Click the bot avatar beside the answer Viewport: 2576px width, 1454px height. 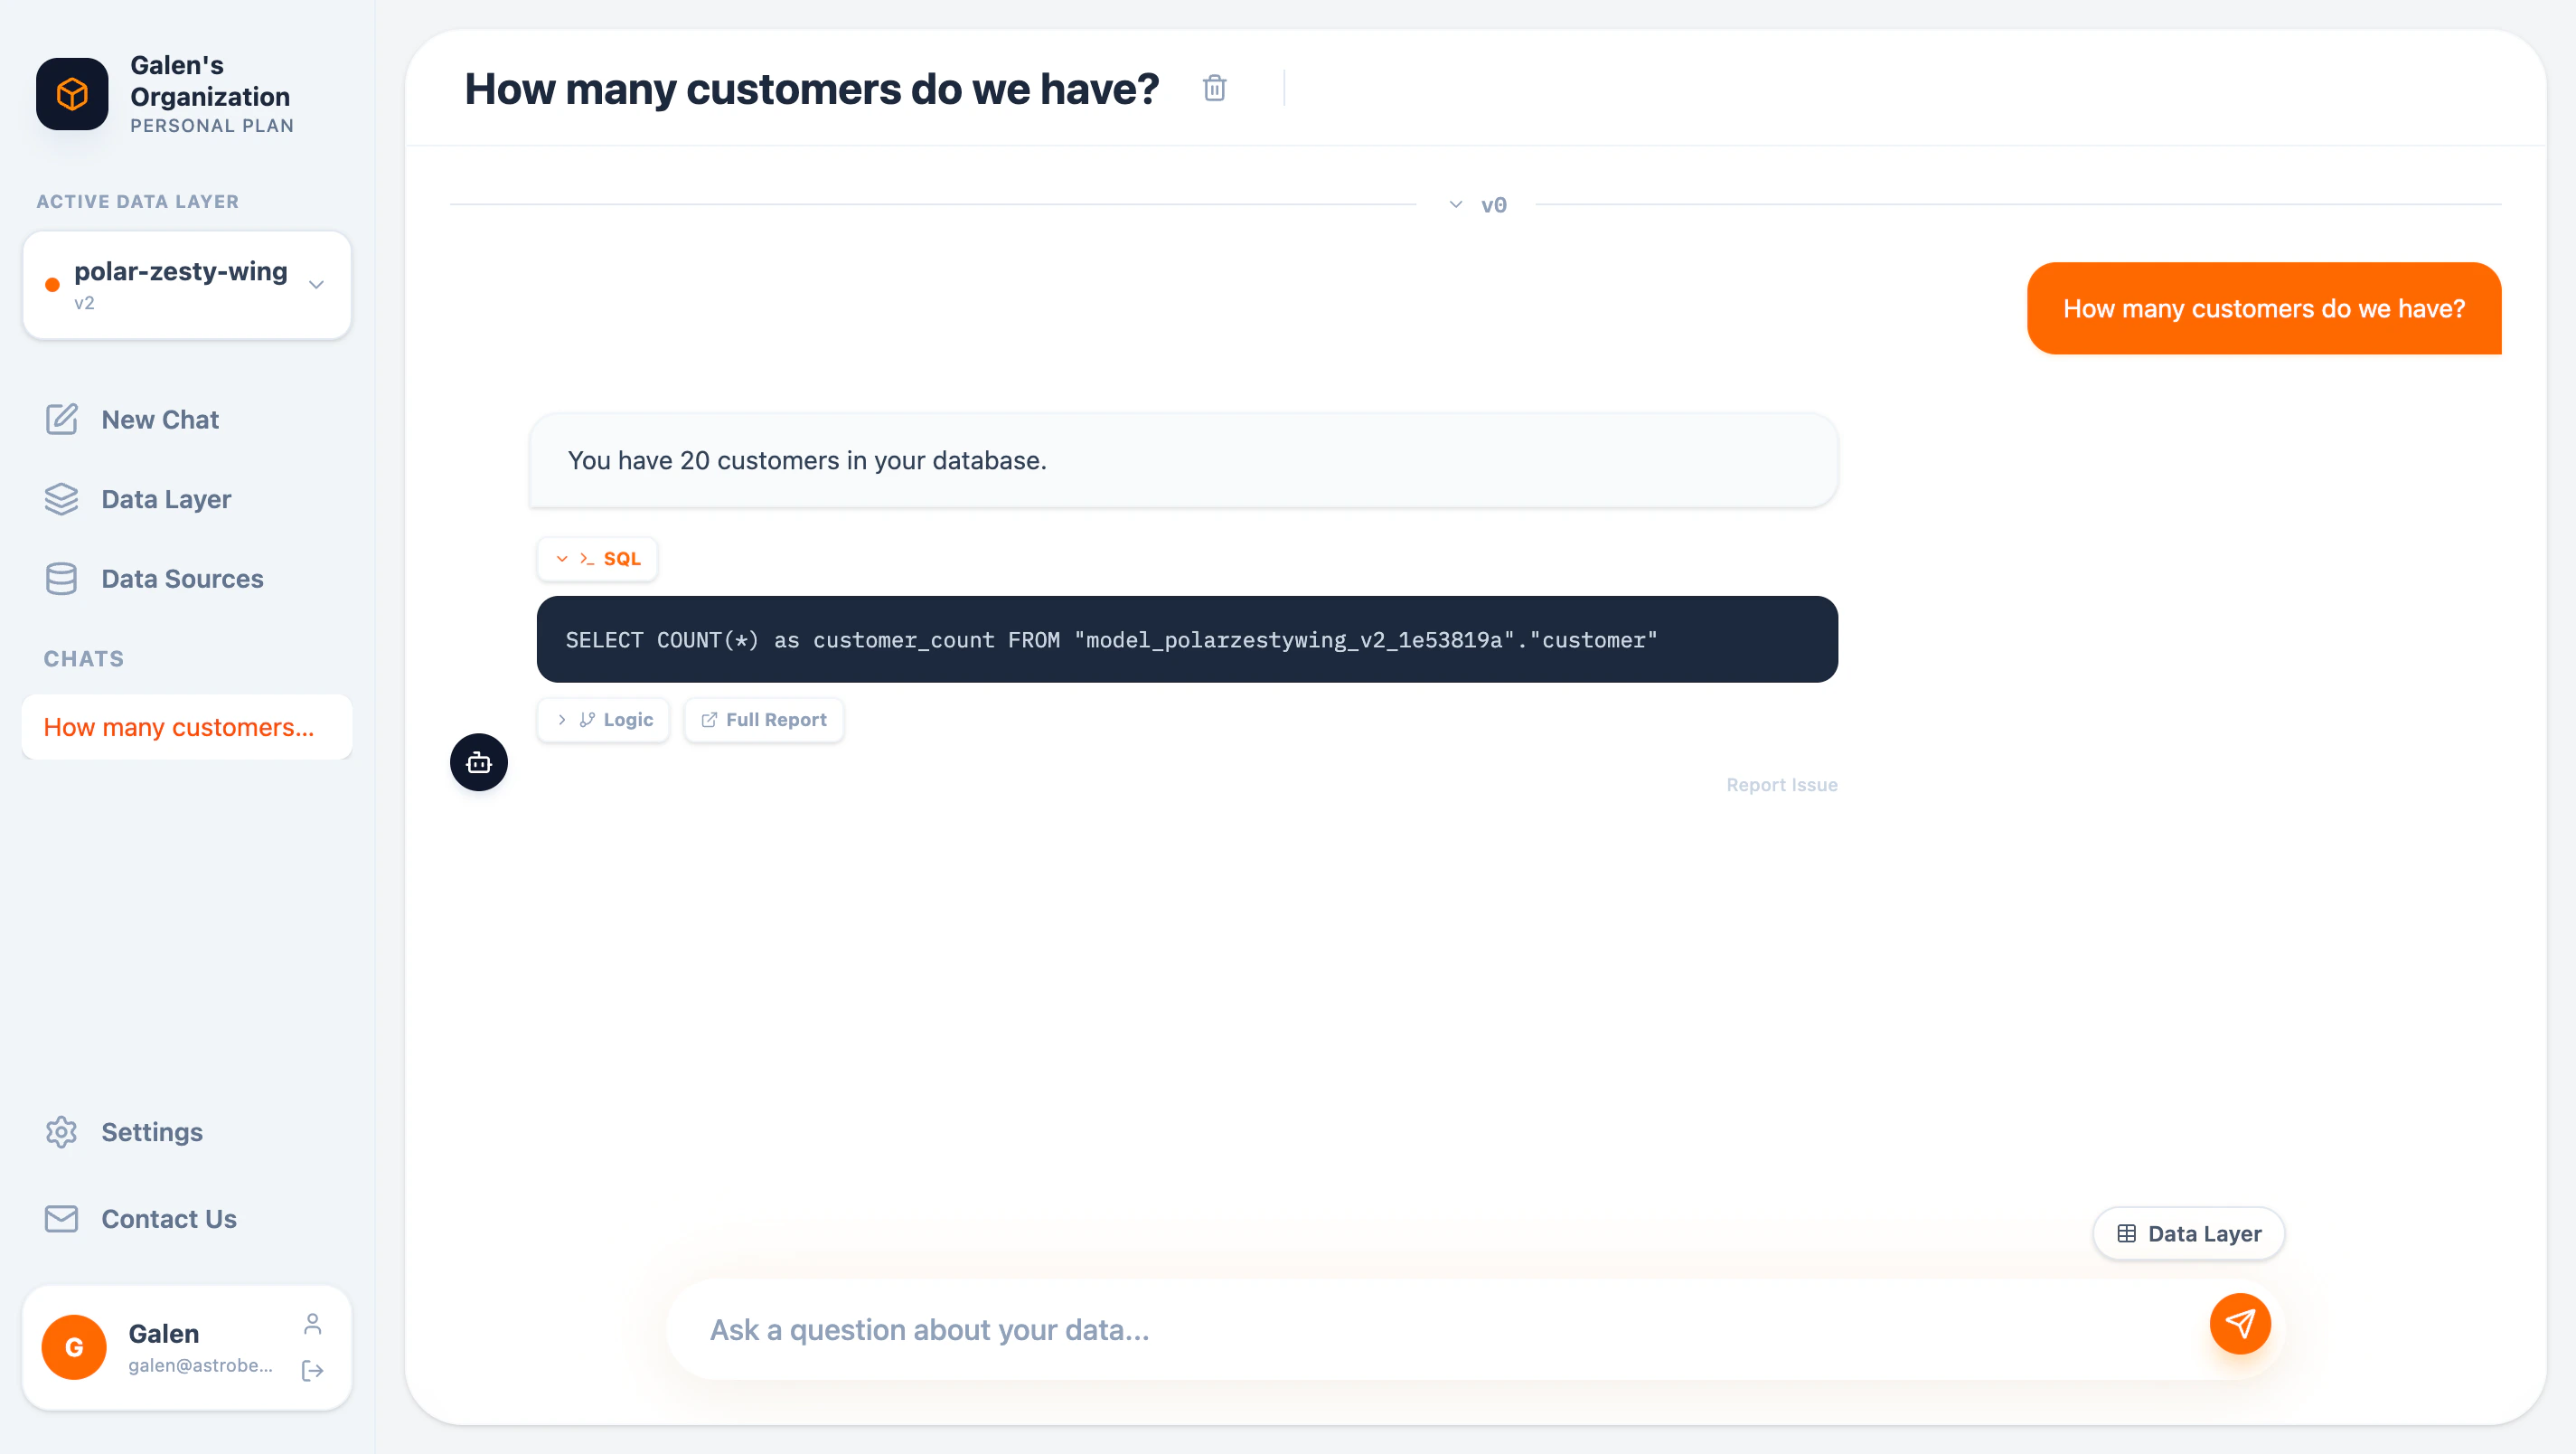[x=478, y=761]
